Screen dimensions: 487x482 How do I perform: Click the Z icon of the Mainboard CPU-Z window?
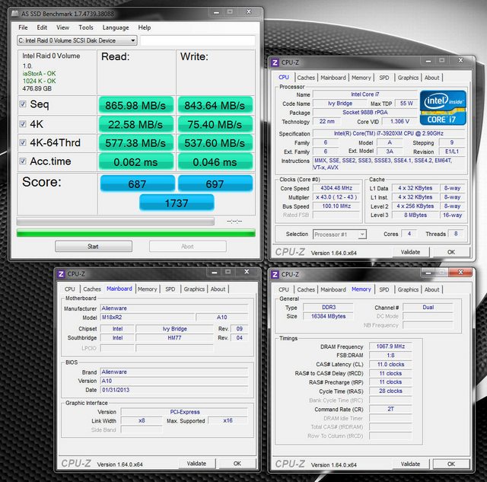click(x=61, y=274)
